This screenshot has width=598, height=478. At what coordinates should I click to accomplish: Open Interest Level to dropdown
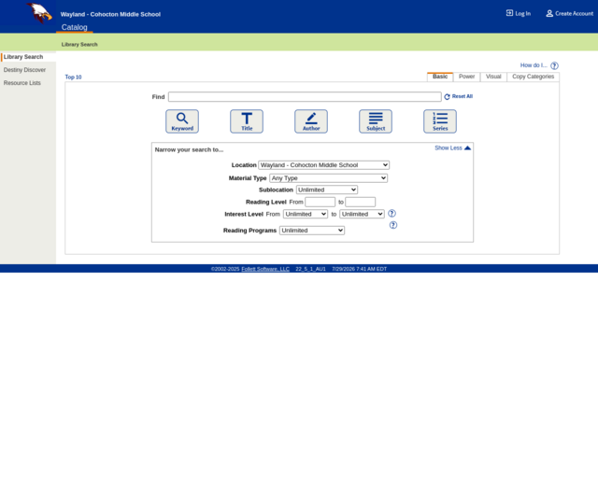coord(362,214)
